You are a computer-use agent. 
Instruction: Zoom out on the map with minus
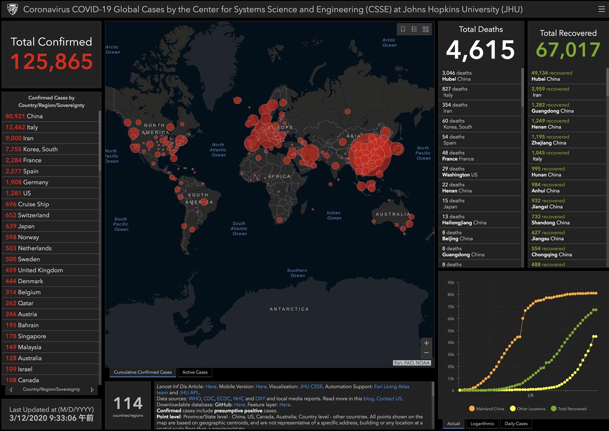tap(426, 353)
